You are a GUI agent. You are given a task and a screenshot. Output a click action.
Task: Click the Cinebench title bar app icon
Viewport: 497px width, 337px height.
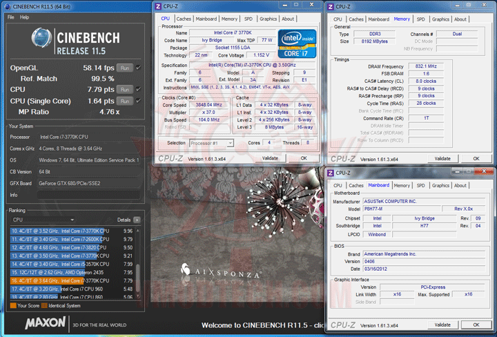coord(7,6)
